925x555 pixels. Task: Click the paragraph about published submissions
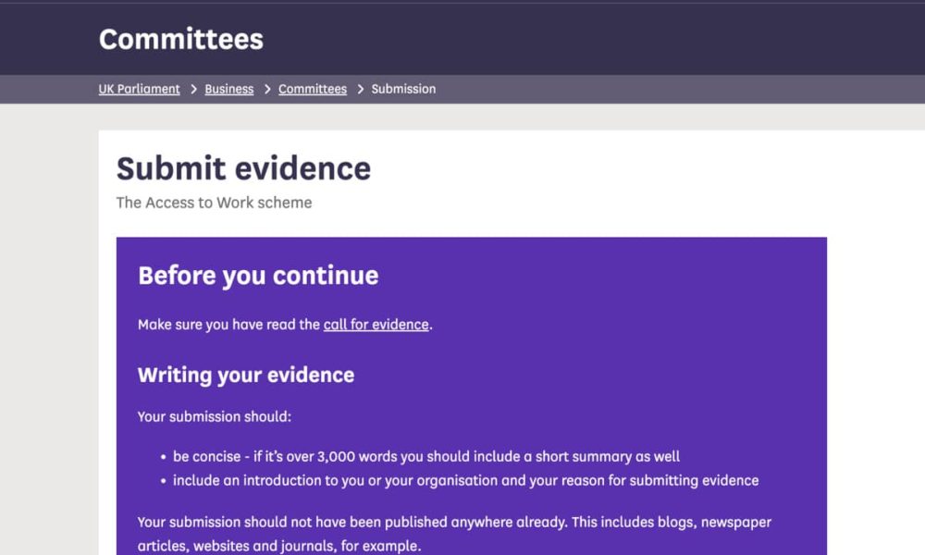coord(453,533)
